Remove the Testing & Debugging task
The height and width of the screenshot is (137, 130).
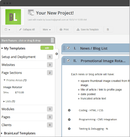coord(69,129)
